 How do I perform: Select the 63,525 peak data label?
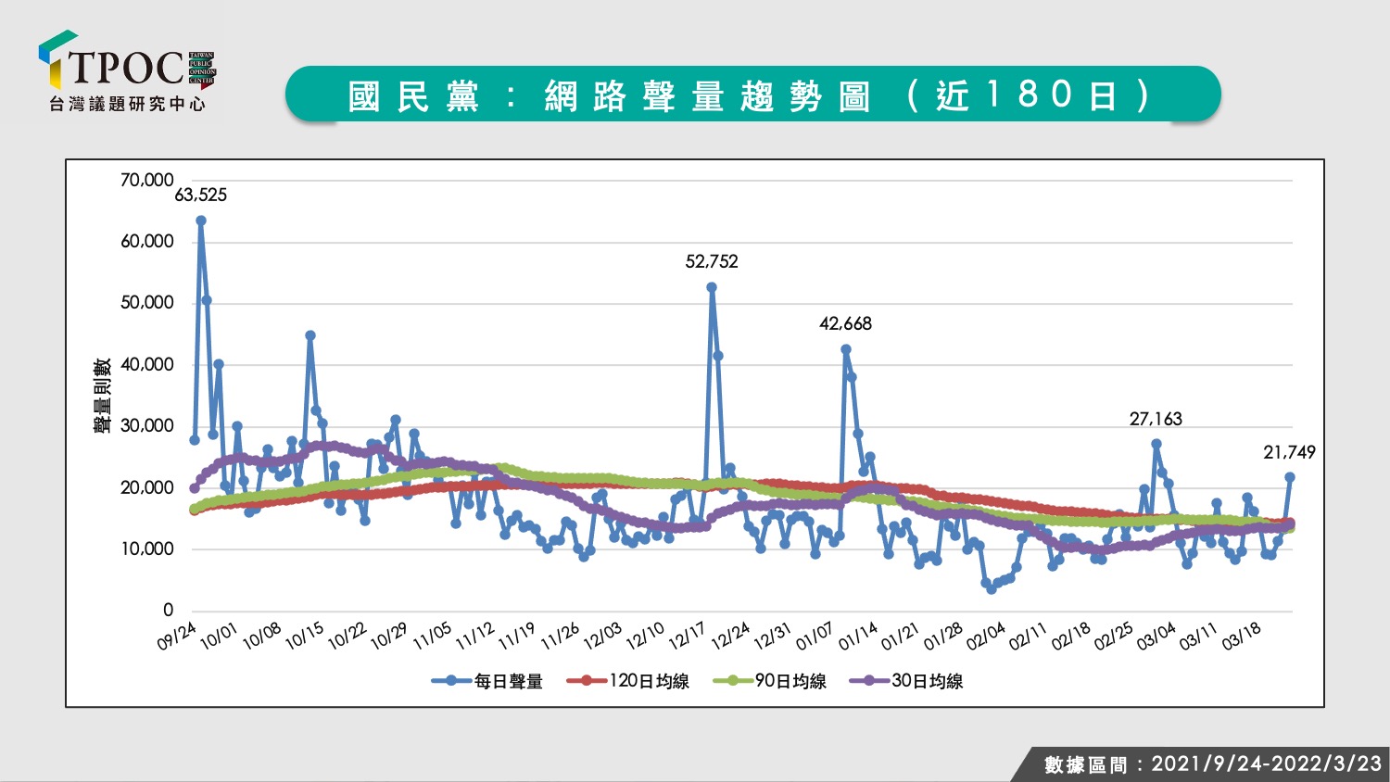201,195
